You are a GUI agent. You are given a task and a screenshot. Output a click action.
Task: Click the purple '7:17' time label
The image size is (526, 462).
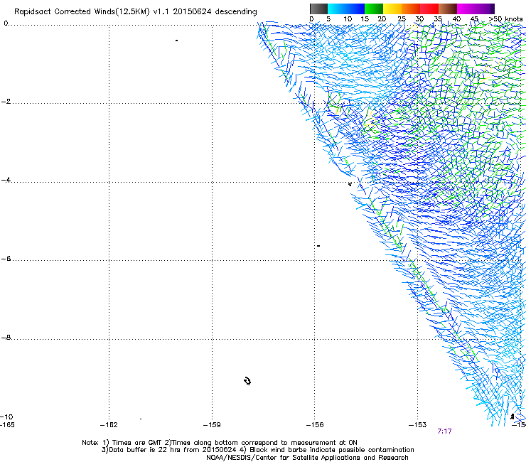point(444,431)
